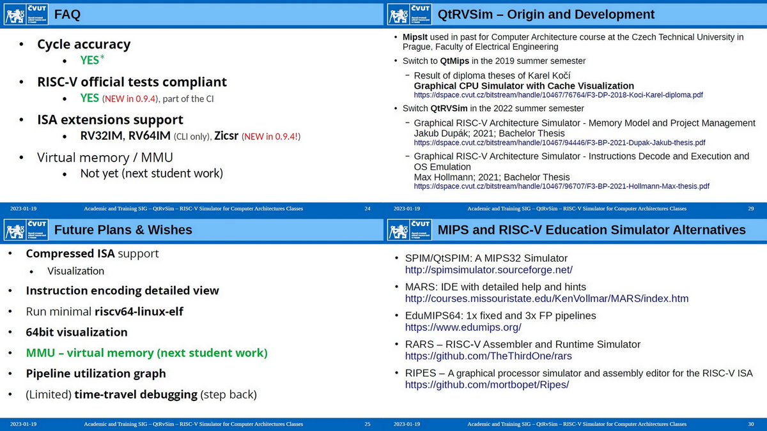The height and width of the screenshot is (431, 767).
Task: Click the ČVUT logo beside QtRVSim Origin title
Action: tap(408, 14)
